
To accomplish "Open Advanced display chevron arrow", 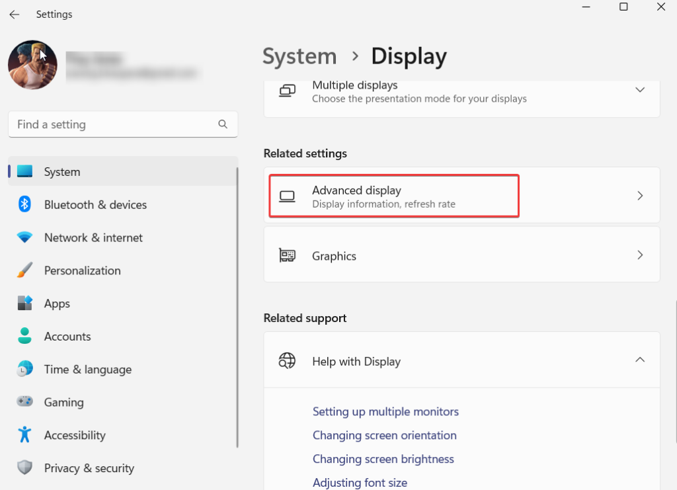I will tap(639, 196).
